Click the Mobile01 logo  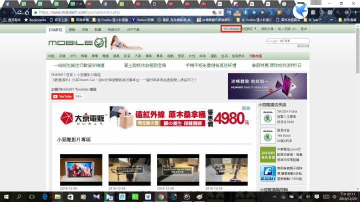point(77,42)
